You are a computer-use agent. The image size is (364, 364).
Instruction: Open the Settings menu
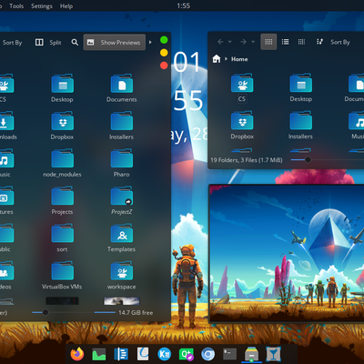pyautogui.click(x=42, y=6)
